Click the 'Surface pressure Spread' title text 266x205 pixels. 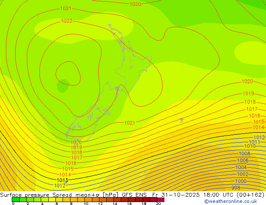coord(36,195)
